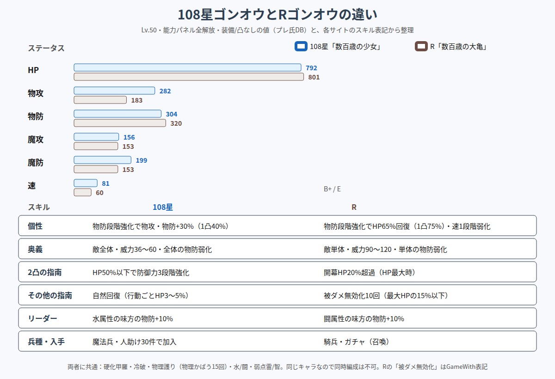Image resolution: width=555 pixels, height=379 pixels.
Task: Click the HP stat label
Action: (33, 70)
